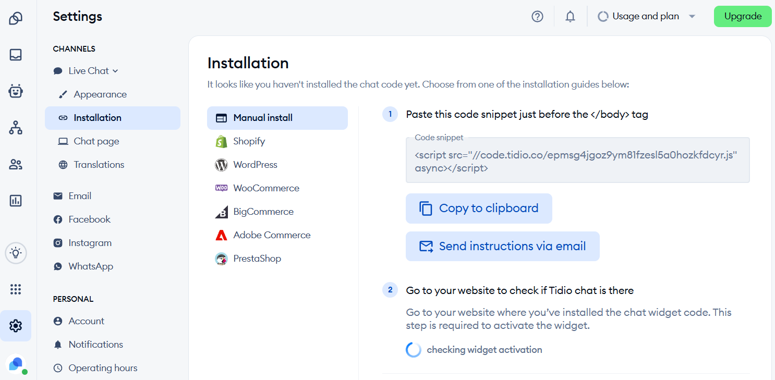Click the Upgrade button
This screenshot has height=380, width=775.
[743, 17]
